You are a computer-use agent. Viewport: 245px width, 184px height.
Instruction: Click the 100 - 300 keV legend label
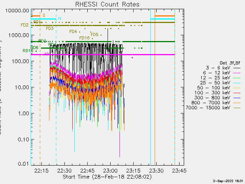point(212,93)
